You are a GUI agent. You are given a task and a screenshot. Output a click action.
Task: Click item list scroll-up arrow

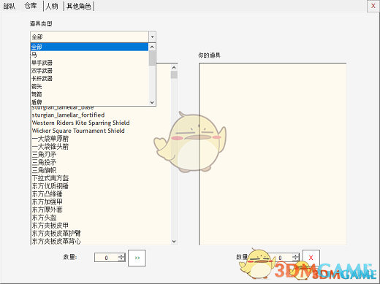coord(174,67)
